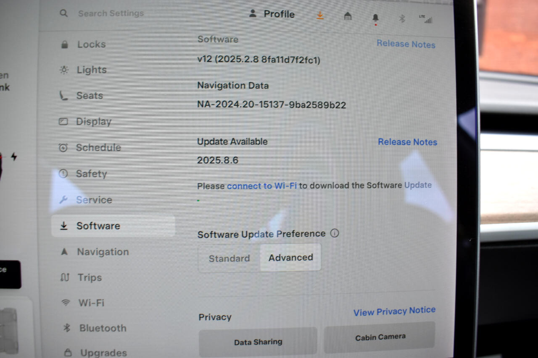This screenshot has height=358, width=538.
Task: Tap the NA-2024.20-15137 navigation data value
Action: [x=272, y=105]
